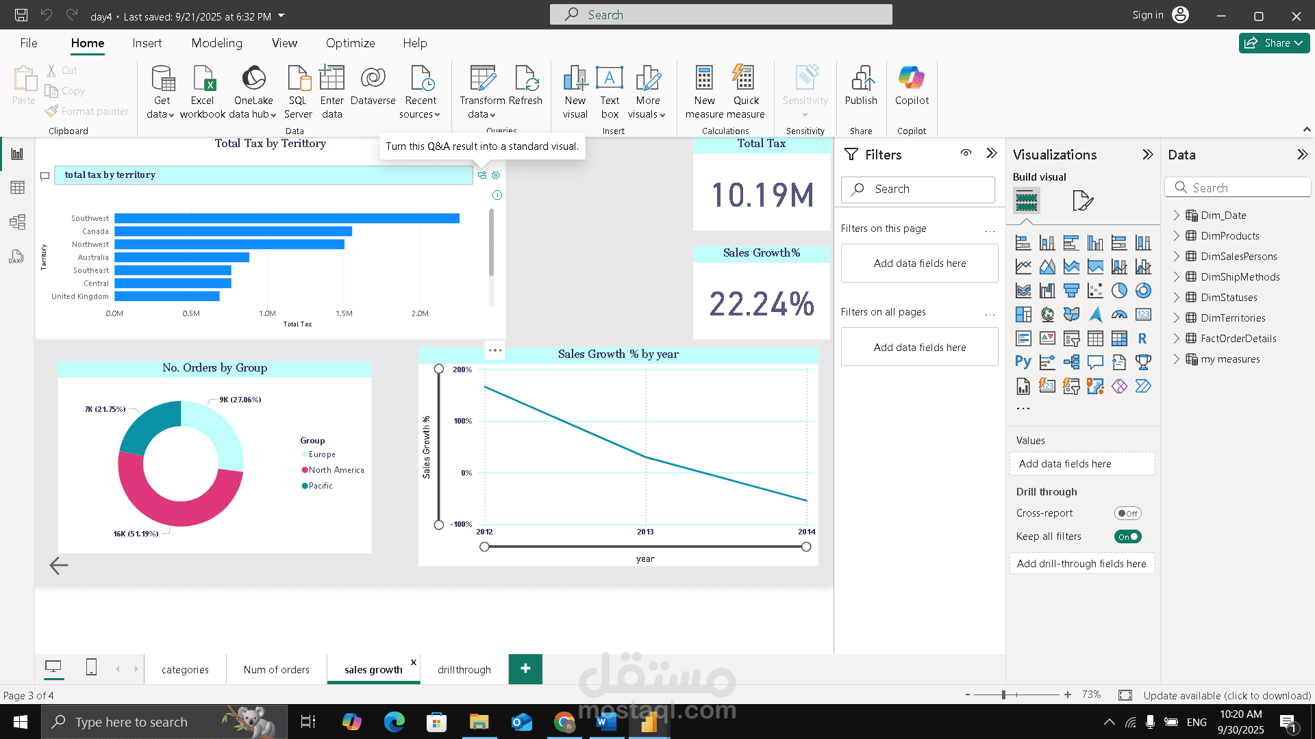Expand the FactOrderDetails table

[1177, 338]
